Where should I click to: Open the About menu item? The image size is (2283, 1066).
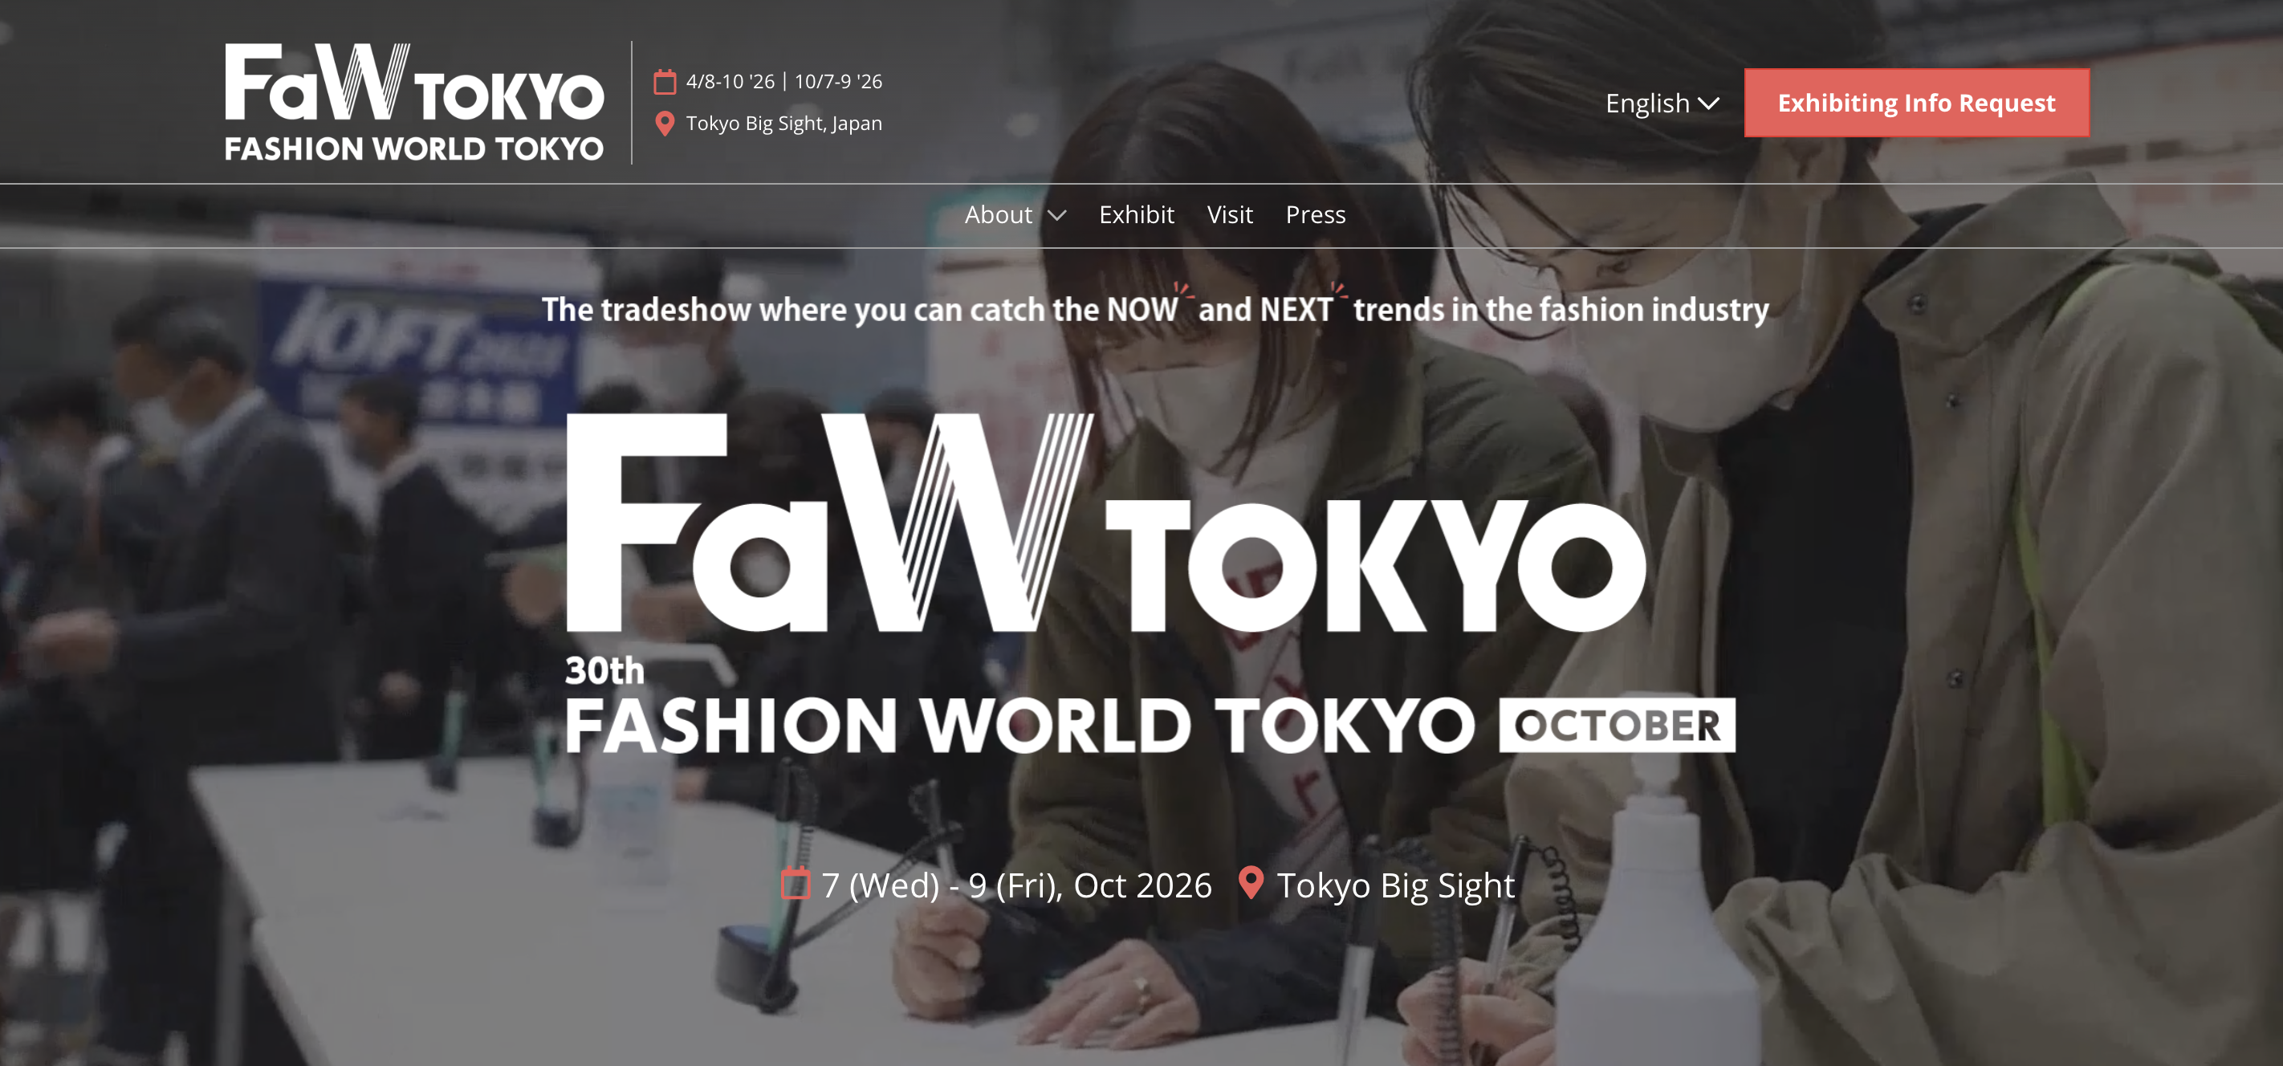(998, 214)
